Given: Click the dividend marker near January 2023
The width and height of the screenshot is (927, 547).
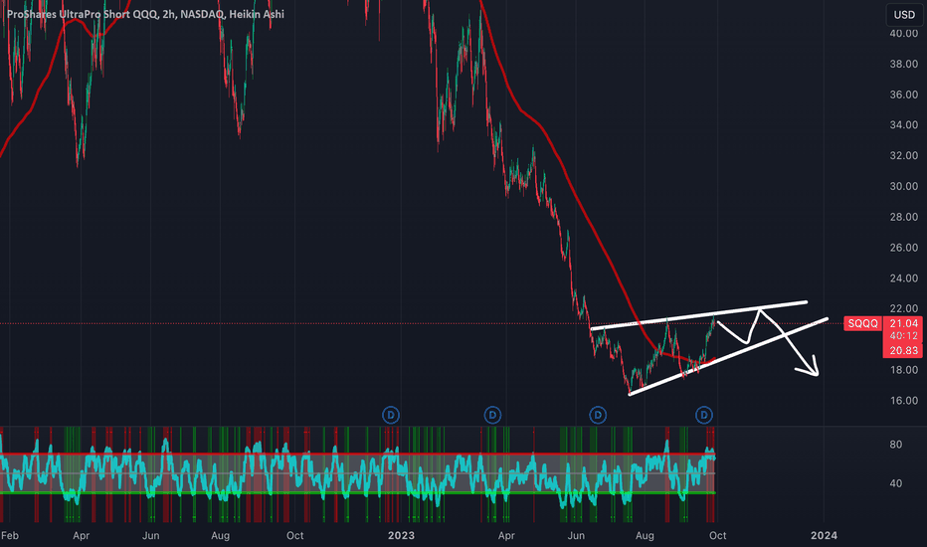Looking at the screenshot, I should coord(391,415).
